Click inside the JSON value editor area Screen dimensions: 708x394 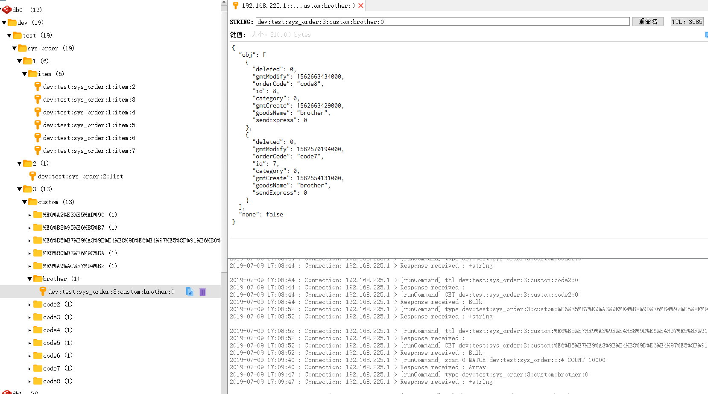tap(469, 140)
